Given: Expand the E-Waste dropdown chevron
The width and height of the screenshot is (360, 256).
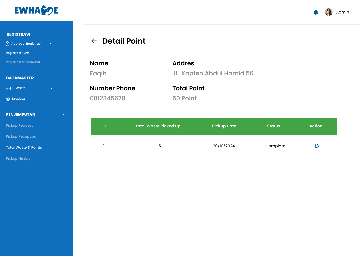Looking at the screenshot, I should [52, 88].
